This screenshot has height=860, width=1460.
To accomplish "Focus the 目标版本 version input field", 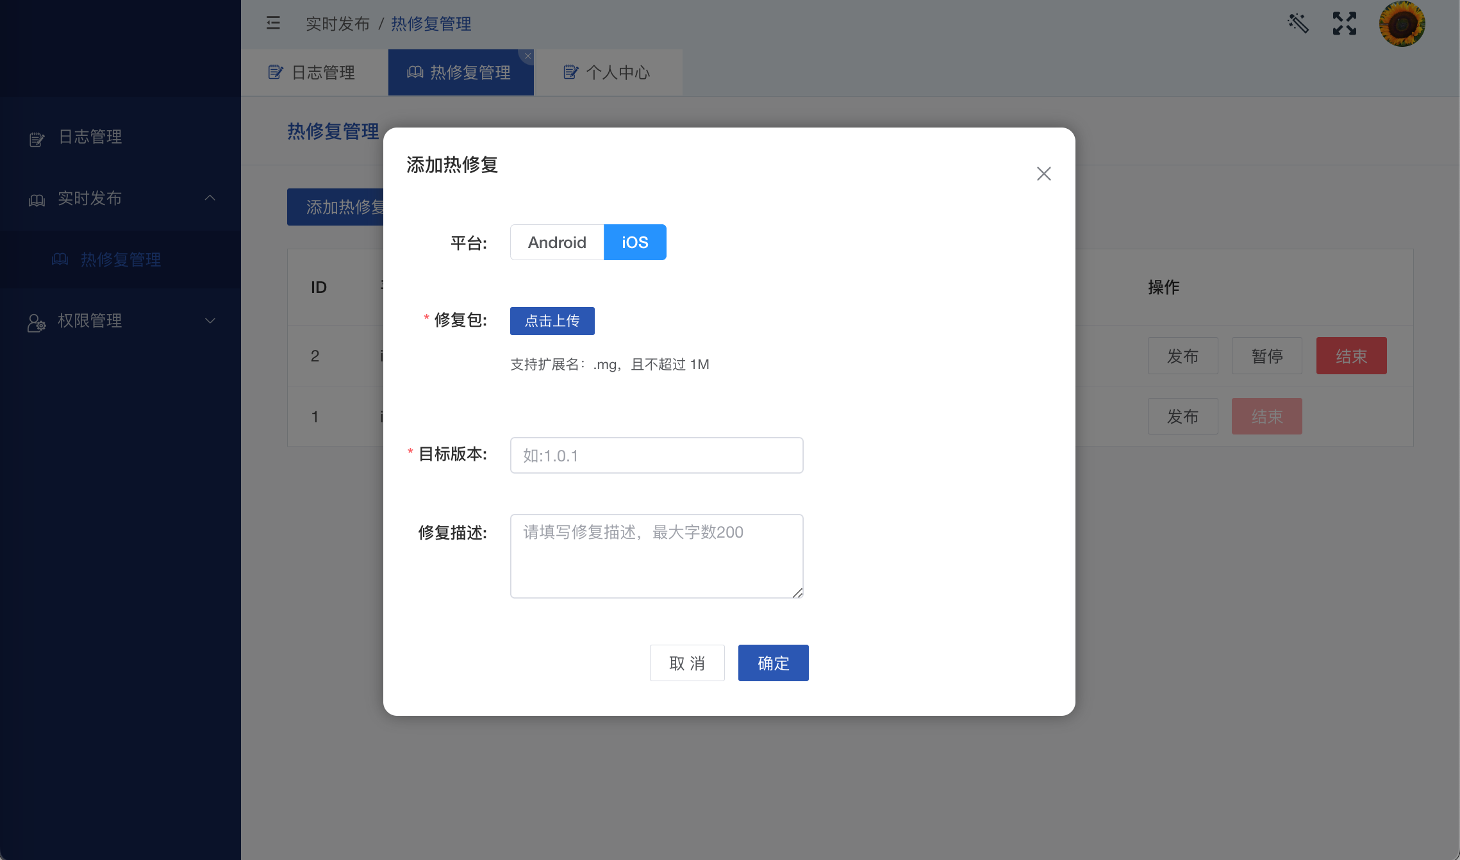I will click(656, 456).
